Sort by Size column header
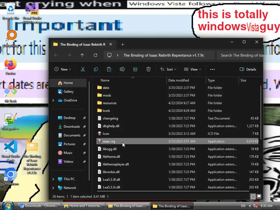Screen dimensions: 280x210 click(x=249, y=80)
